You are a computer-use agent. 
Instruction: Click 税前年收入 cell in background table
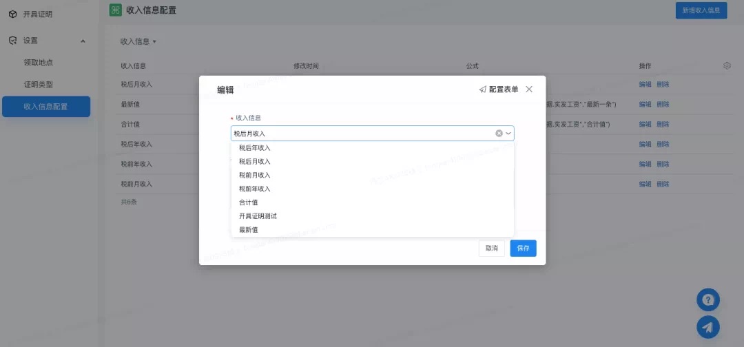[x=136, y=164]
